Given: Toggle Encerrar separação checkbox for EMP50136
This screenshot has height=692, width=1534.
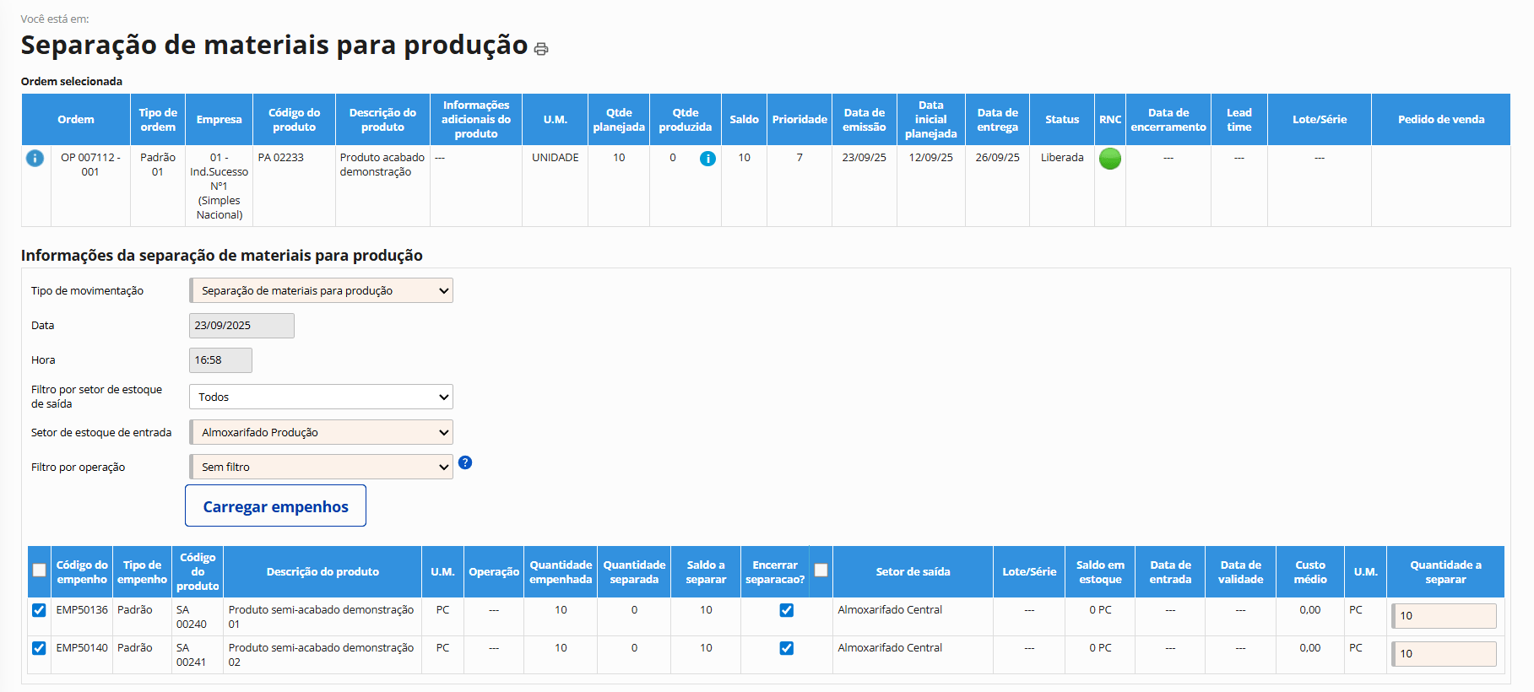Looking at the screenshot, I should click(786, 610).
